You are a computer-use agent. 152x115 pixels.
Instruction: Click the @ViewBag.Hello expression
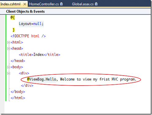(42, 79)
